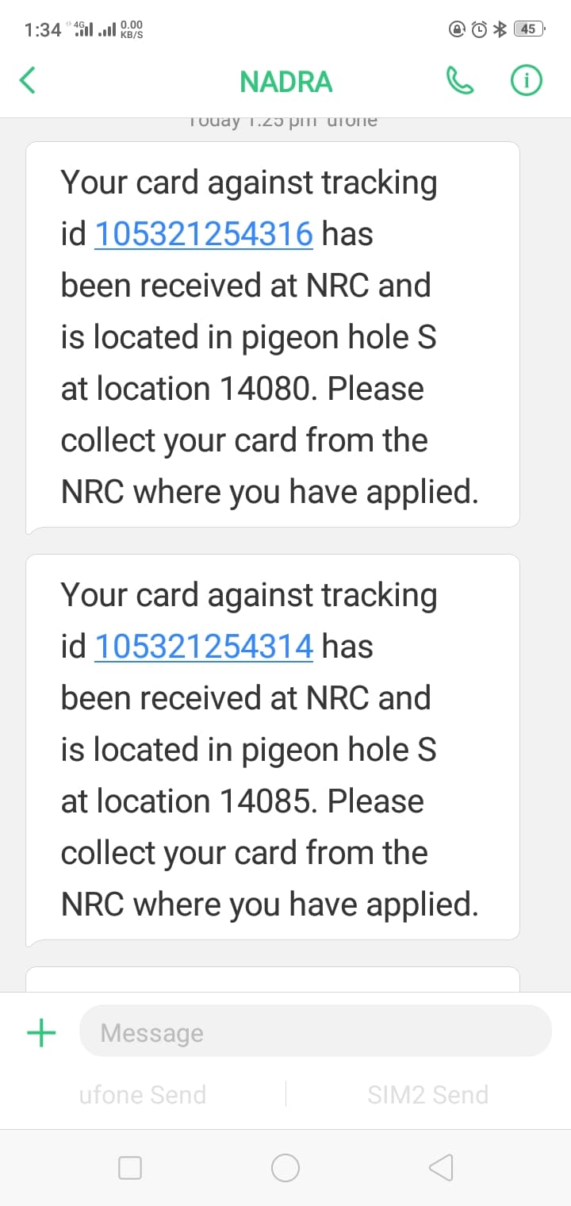Viewport: 571px width, 1206px height.
Task: Open contact info icon
Action: tap(526, 81)
